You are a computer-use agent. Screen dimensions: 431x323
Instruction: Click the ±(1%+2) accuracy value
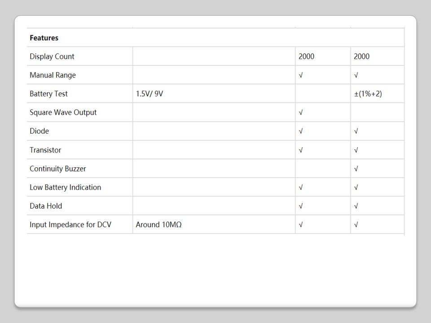click(x=368, y=94)
